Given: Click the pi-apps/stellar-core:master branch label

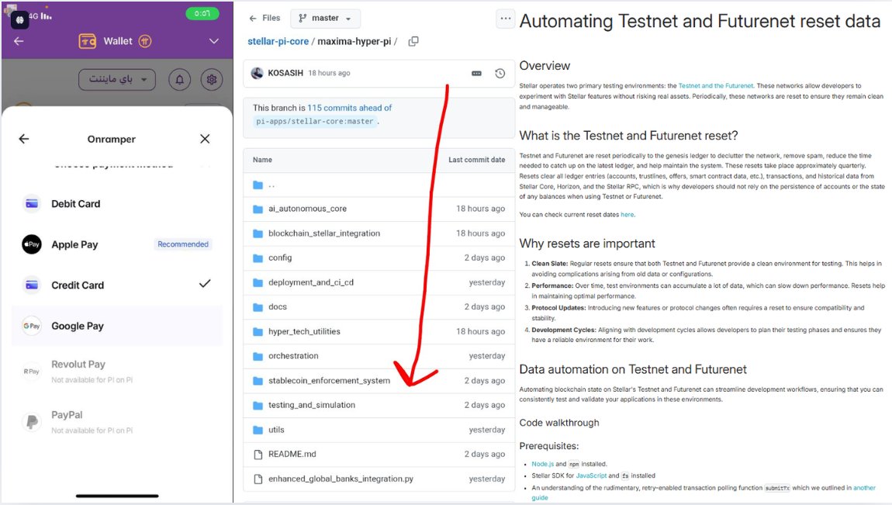Looking at the screenshot, I should tap(315, 121).
